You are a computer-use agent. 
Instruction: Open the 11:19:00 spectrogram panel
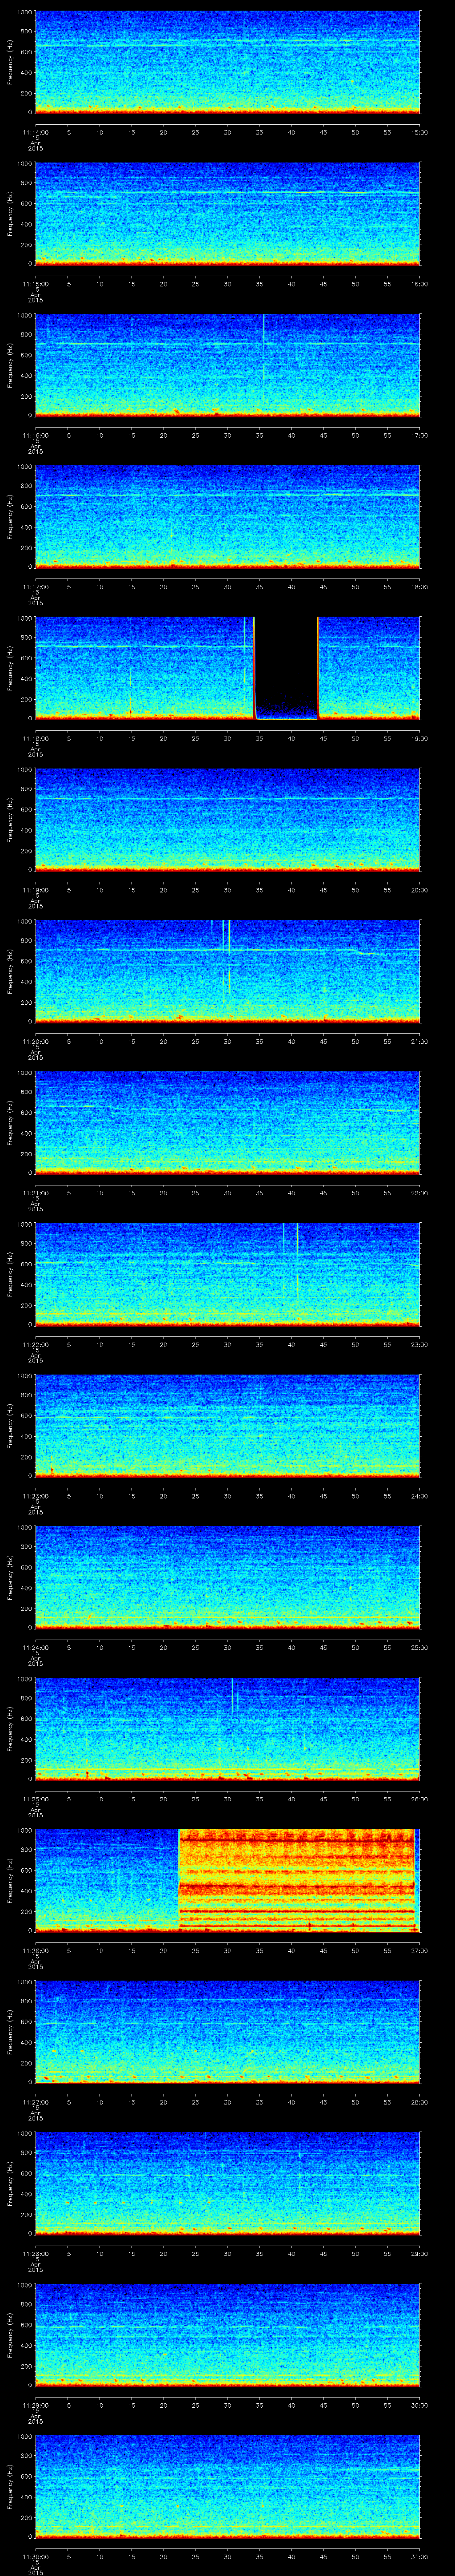(x=227, y=820)
